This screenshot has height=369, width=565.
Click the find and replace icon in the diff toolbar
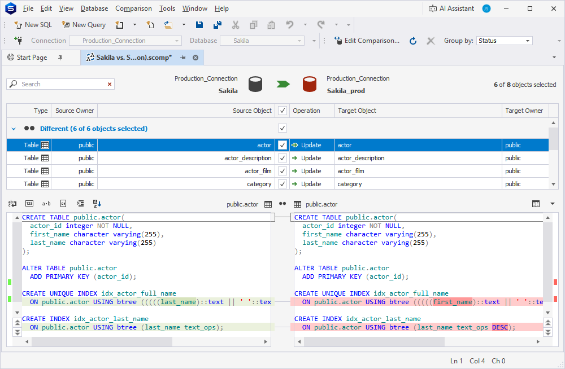tap(12, 204)
